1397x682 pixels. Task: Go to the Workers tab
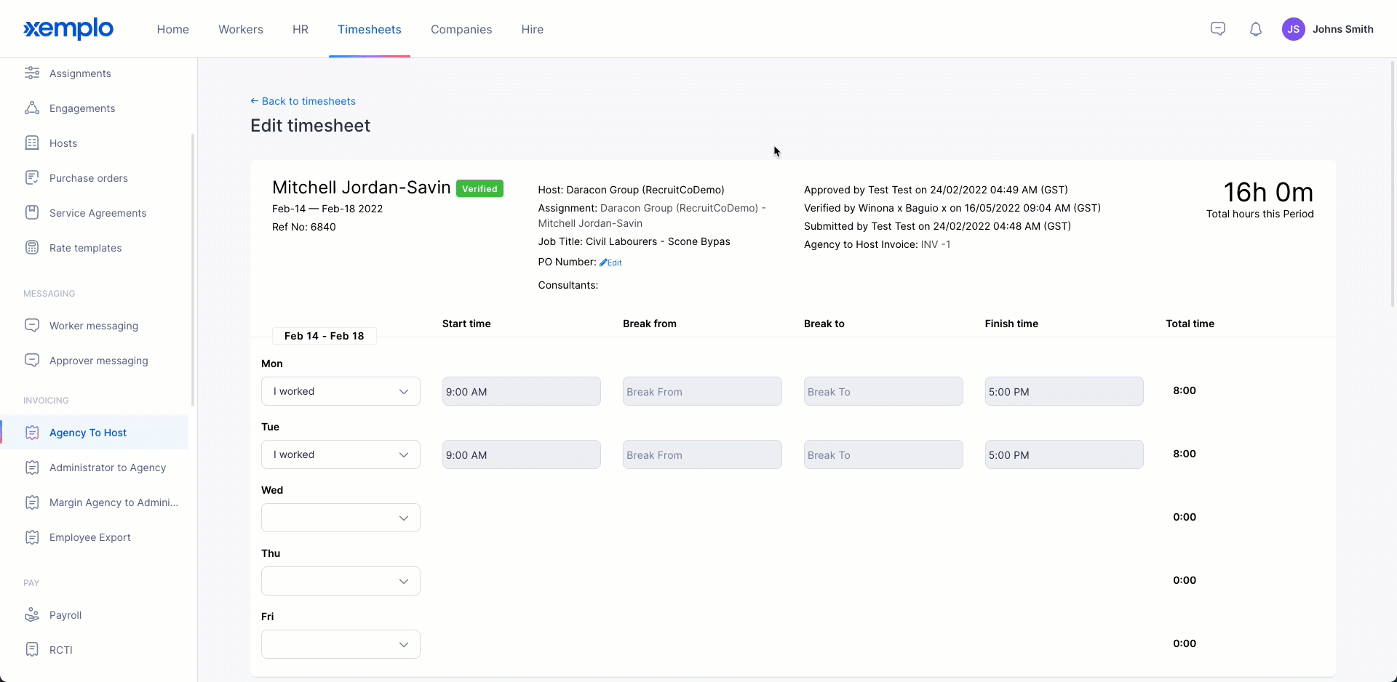[x=241, y=29]
